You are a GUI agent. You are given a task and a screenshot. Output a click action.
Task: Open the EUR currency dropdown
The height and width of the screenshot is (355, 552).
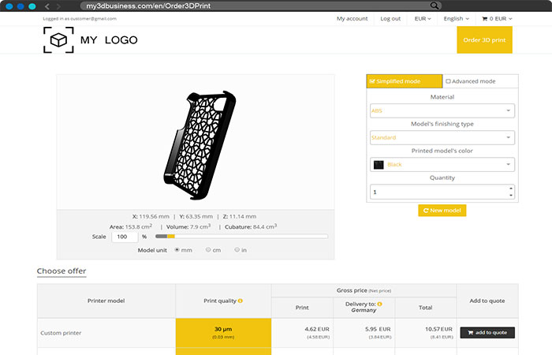[423, 19]
